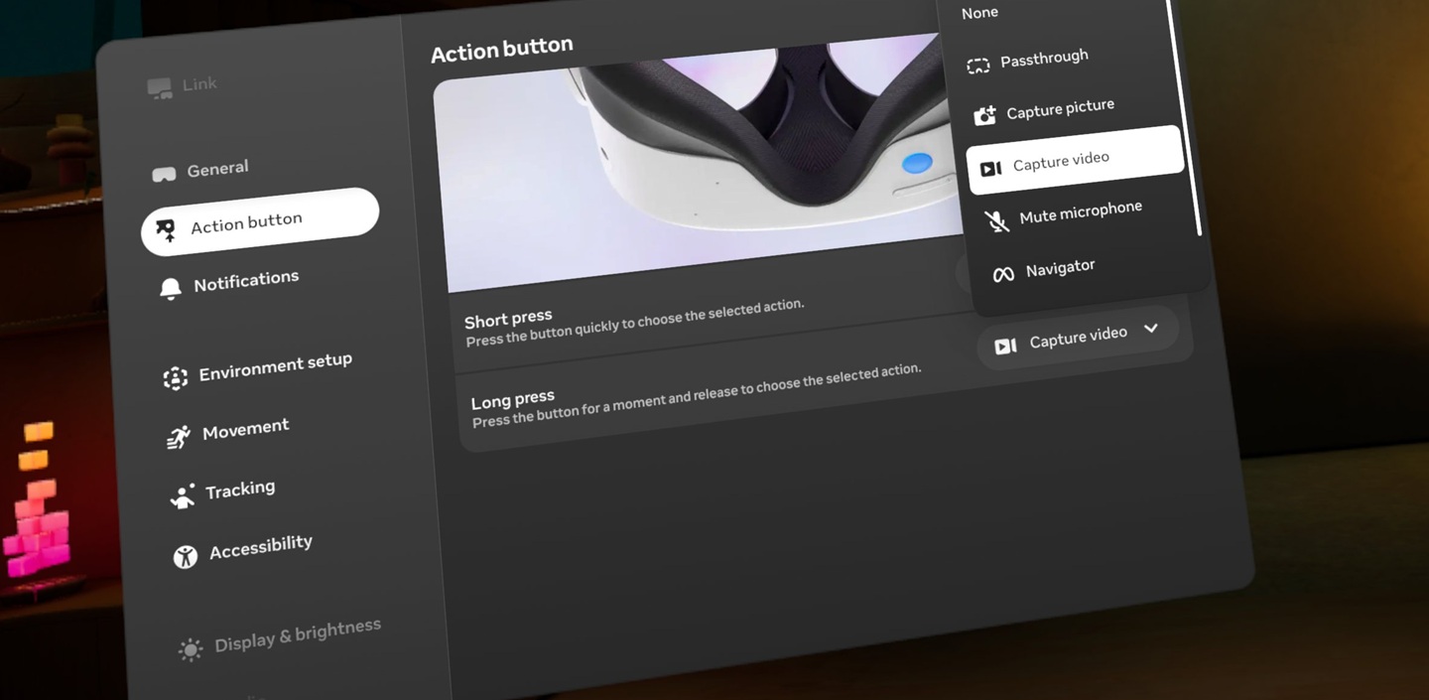Image resolution: width=1429 pixels, height=700 pixels.
Task: Select None in the action list
Action: (979, 13)
